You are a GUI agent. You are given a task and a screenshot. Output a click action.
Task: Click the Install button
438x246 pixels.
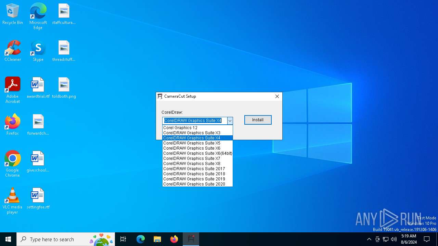[x=258, y=120]
